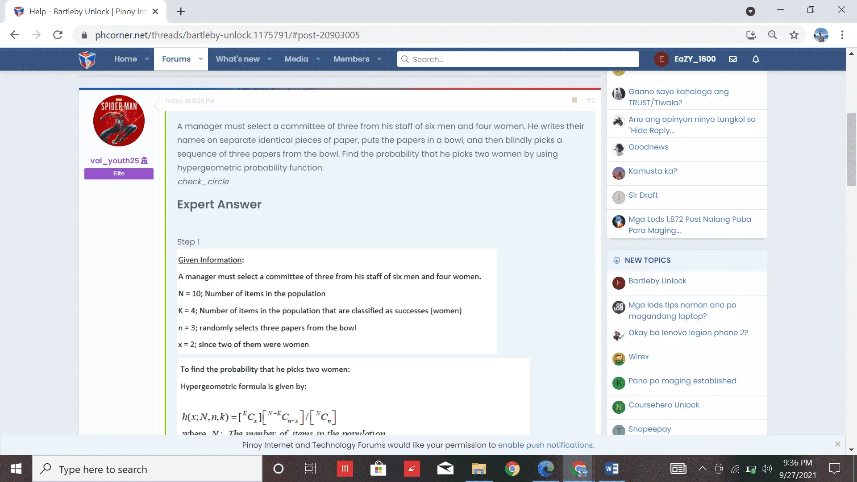Screen dimensions: 857x482
Task: Click the site lock icon in address bar
Action: 84,35
